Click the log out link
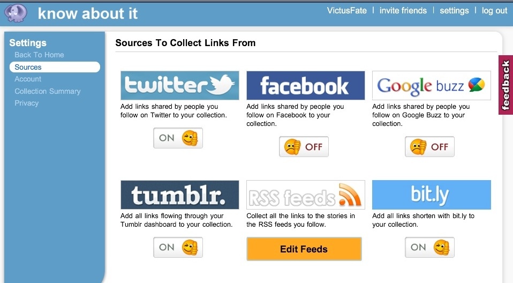This screenshot has width=513, height=283. (494, 11)
